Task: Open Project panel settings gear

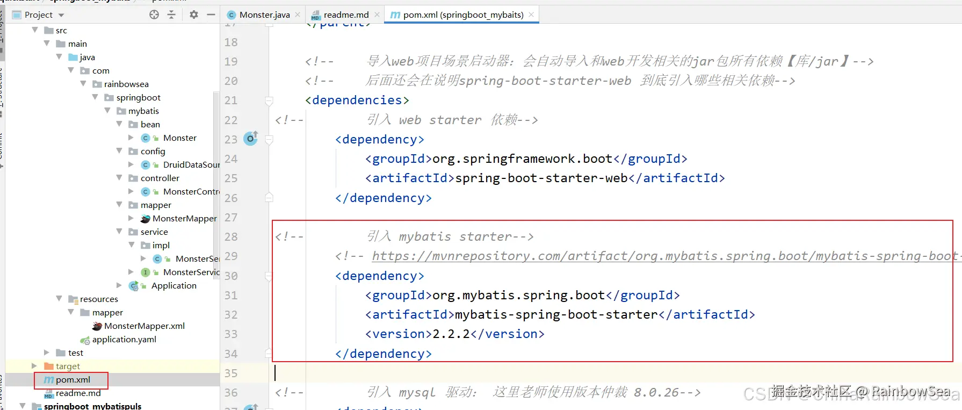Action: [194, 15]
